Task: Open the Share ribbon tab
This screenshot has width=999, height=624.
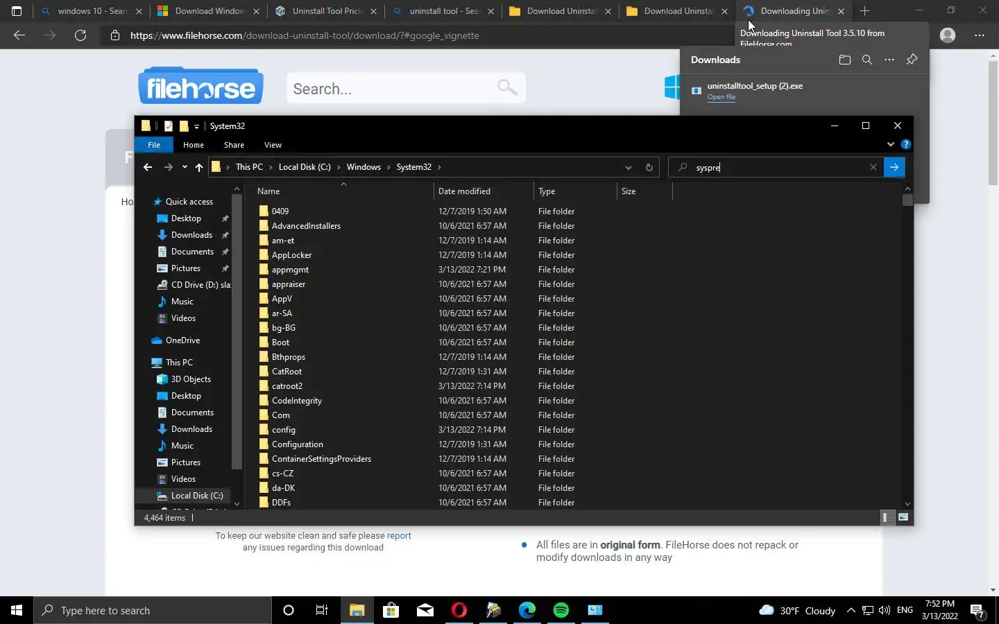Action: coord(234,145)
